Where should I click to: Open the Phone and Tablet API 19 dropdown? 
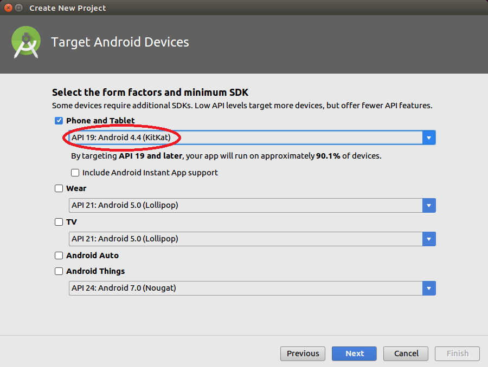click(429, 138)
